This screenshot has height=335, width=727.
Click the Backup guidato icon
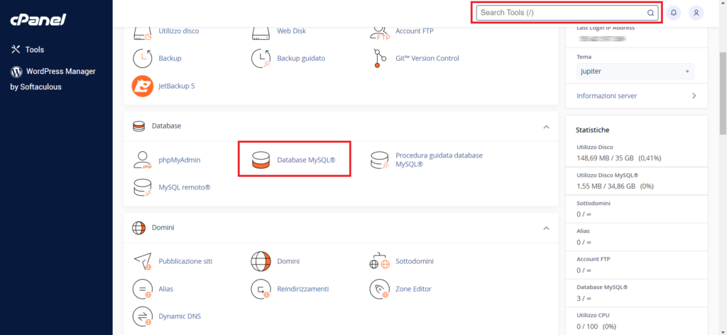(261, 58)
